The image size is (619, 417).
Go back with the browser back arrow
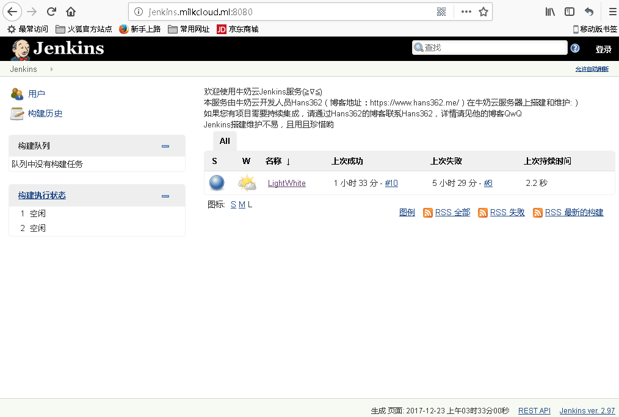point(12,12)
